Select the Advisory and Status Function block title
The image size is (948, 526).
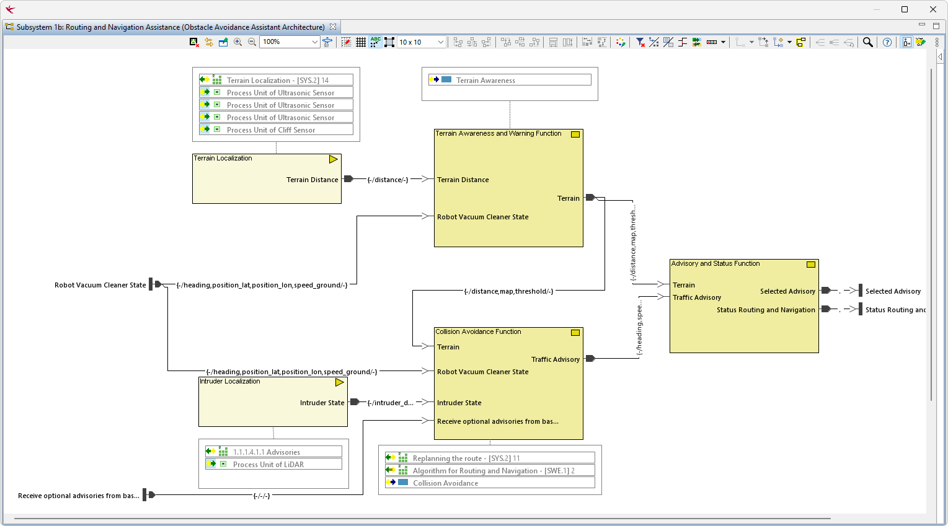[715, 264]
